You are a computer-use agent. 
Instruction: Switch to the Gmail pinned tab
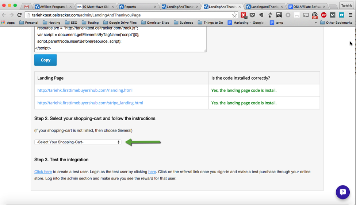pyautogui.click(x=27, y=7)
